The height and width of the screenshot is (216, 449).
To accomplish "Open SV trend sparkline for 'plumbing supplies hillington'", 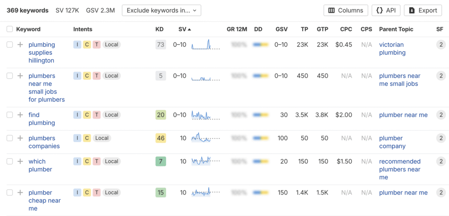I will point(205,45).
